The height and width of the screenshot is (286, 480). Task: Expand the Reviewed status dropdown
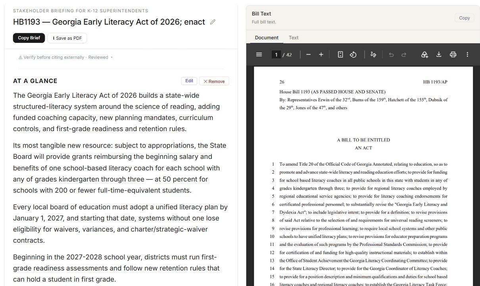coord(100,57)
